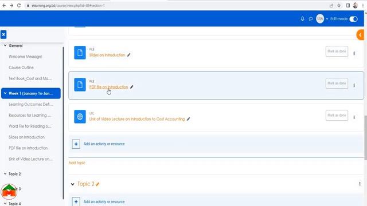Open Chrome three-dot menu
The height and width of the screenshot is (206, 367).
point(363,6)
